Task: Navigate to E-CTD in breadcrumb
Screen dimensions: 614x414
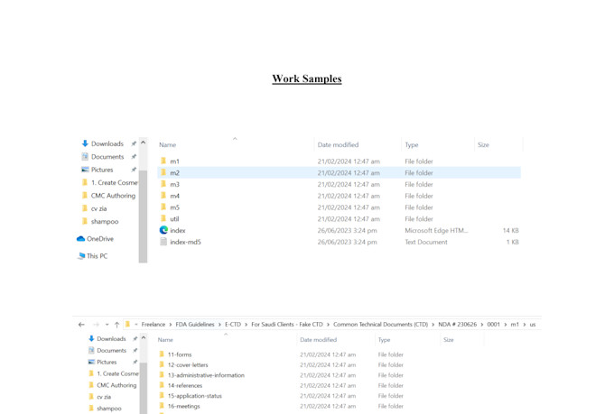Action: tap(233, 325)
